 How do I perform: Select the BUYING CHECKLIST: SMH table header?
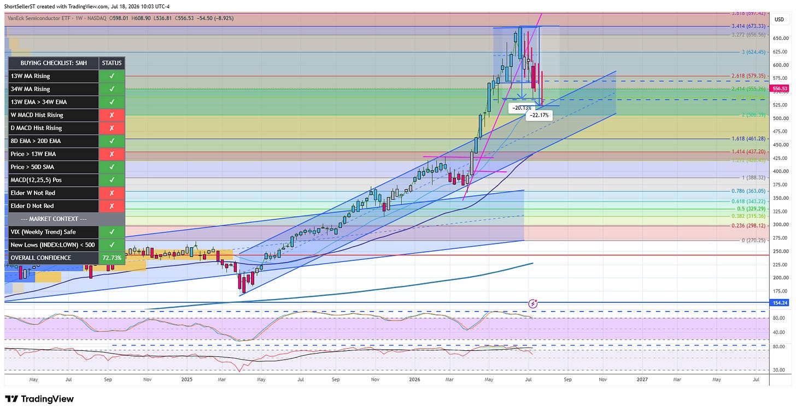click(53, 63)
